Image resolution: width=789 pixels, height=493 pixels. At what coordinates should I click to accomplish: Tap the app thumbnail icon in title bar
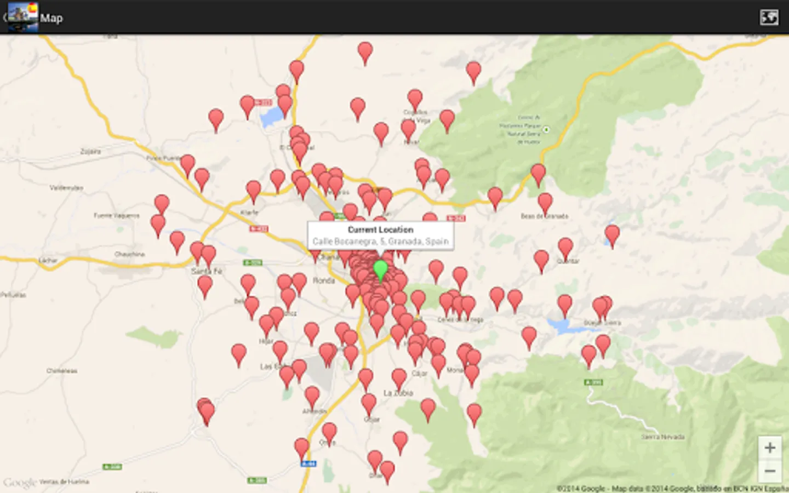click(x=24, y=17)
